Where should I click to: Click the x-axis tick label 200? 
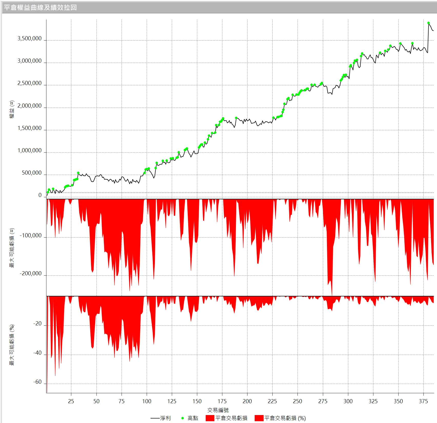pyautogui.click(x=247, y=401)
